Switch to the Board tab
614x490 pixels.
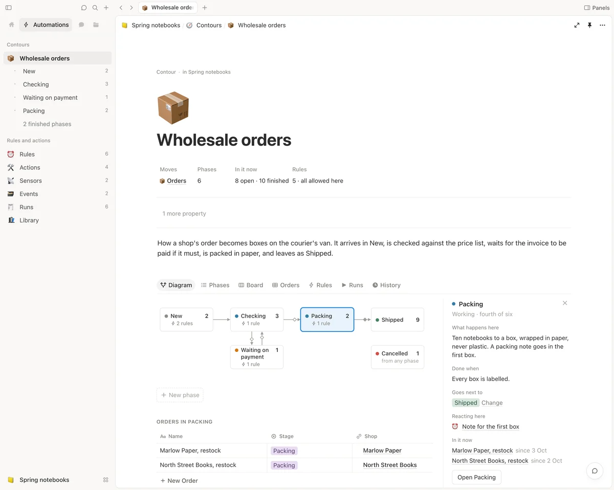(251, 285)
